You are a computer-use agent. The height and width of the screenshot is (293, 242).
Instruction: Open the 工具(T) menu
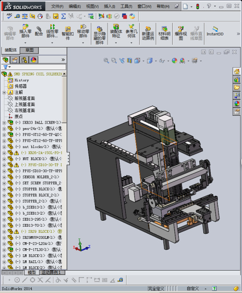click(x=127, y=7)
